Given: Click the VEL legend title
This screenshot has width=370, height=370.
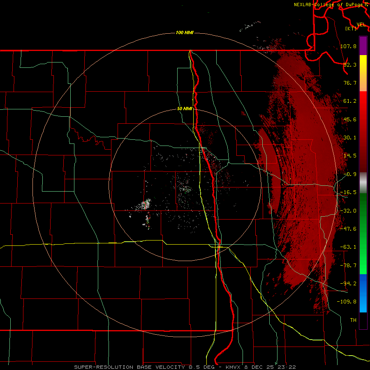Looking at the screenshot, I should coord(361,25).
